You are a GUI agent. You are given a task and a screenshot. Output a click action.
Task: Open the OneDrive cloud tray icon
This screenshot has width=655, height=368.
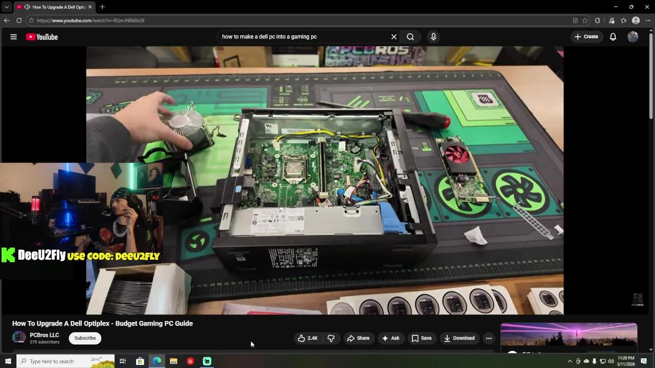pos(586,361)
